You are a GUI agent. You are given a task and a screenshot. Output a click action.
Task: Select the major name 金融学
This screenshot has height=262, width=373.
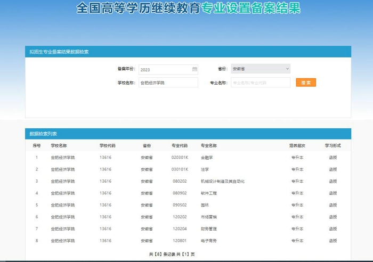[x=207, y=158]
